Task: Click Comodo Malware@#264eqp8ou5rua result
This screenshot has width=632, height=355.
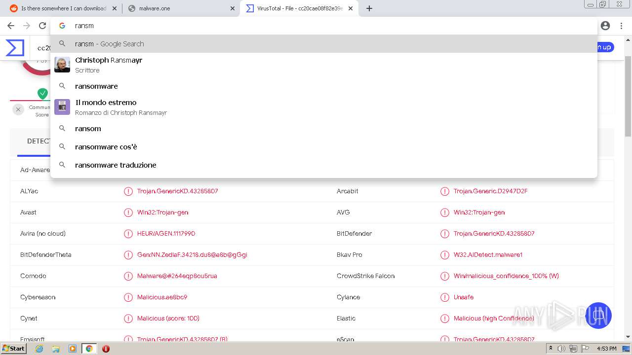Action: (177, 276)
